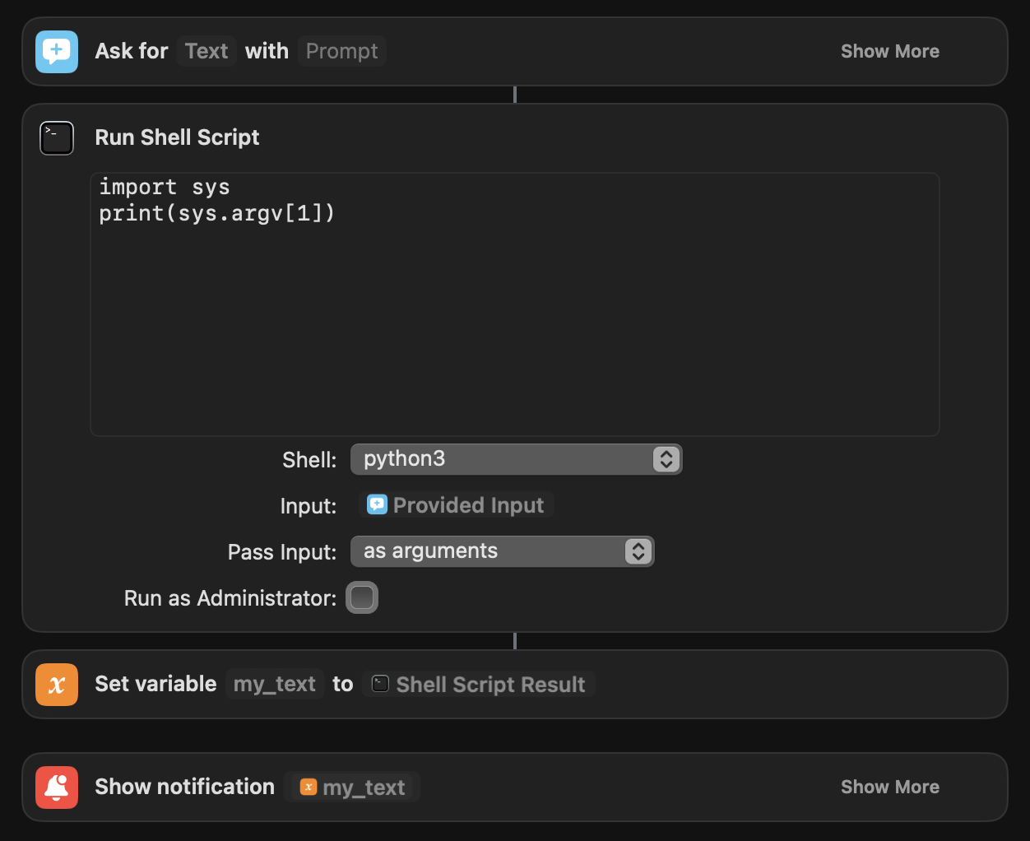Toggle the Run as Administrator checkbox
1030x841 pixels.
(362, 597)
